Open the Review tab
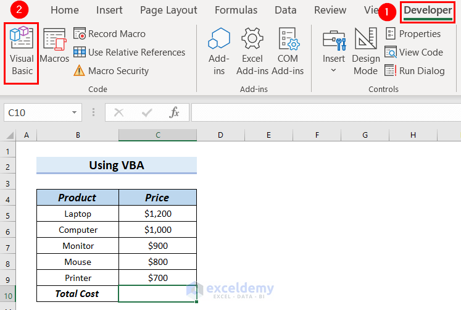 330,10
